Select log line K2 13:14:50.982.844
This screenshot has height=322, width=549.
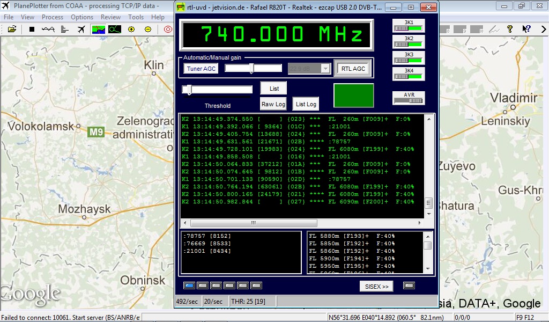coord(298,202)
